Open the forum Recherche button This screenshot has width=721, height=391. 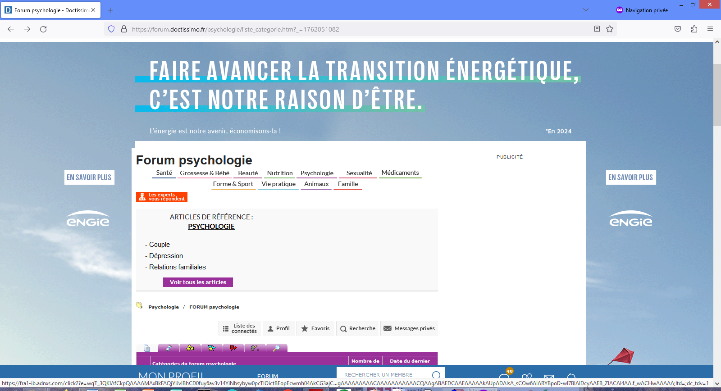click(x=358, y=328)
